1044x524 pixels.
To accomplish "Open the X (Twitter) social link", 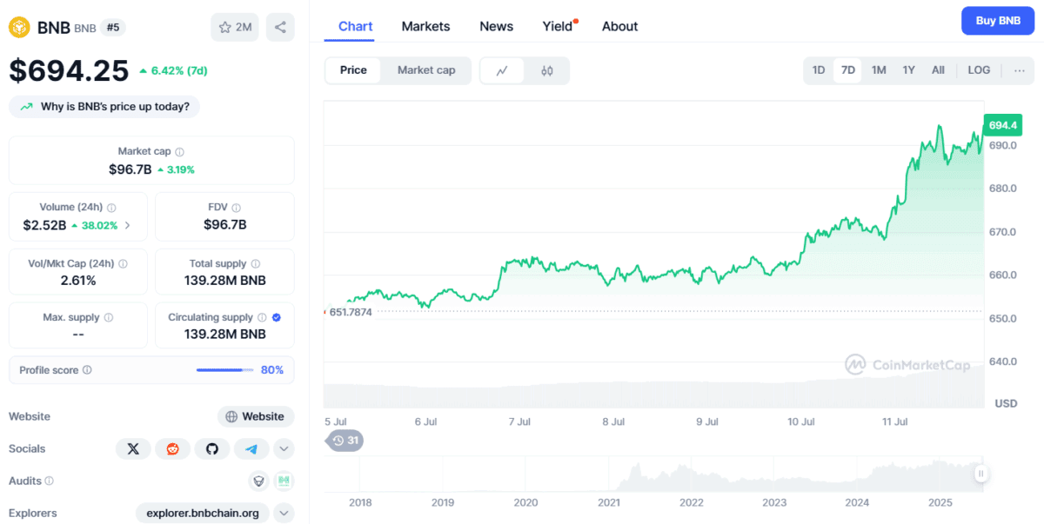I will (133, 448).
